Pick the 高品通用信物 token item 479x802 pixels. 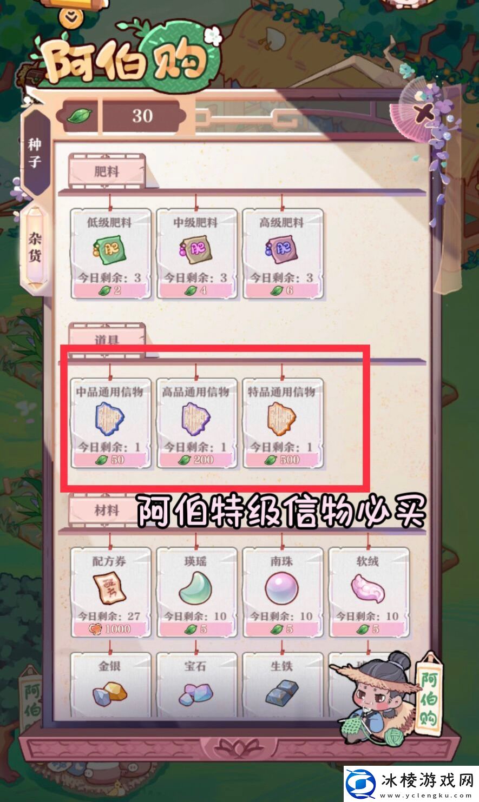[196, 423]
